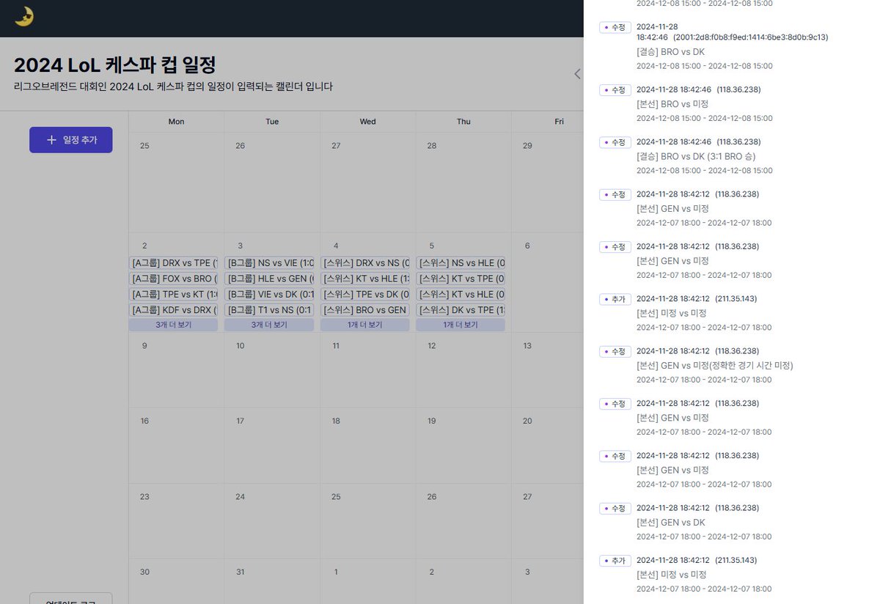
Task: Click the Wed column header in the calendar
Action: click(x=367, y=121)
